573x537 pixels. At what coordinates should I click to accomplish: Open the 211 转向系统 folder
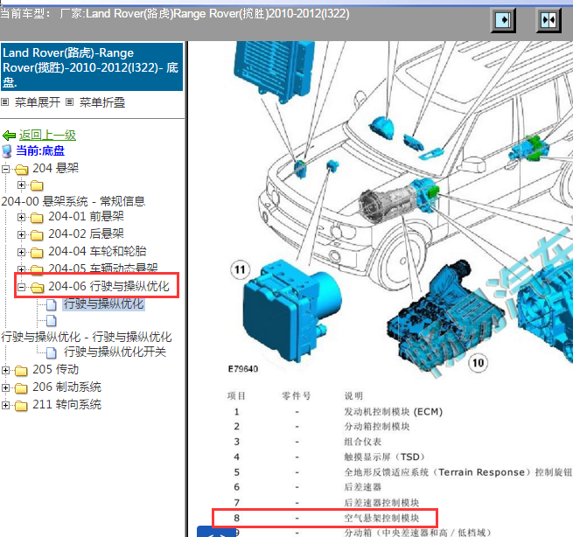click(x=66, y=404)
